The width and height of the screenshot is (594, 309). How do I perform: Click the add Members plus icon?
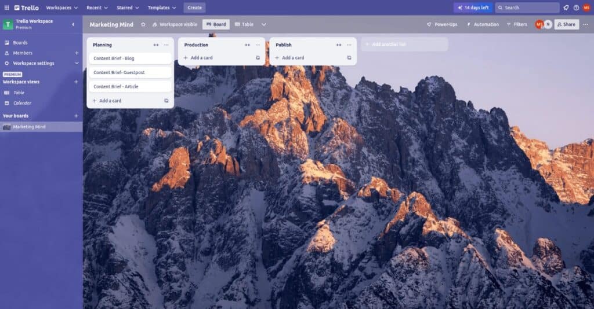[77, 53]
